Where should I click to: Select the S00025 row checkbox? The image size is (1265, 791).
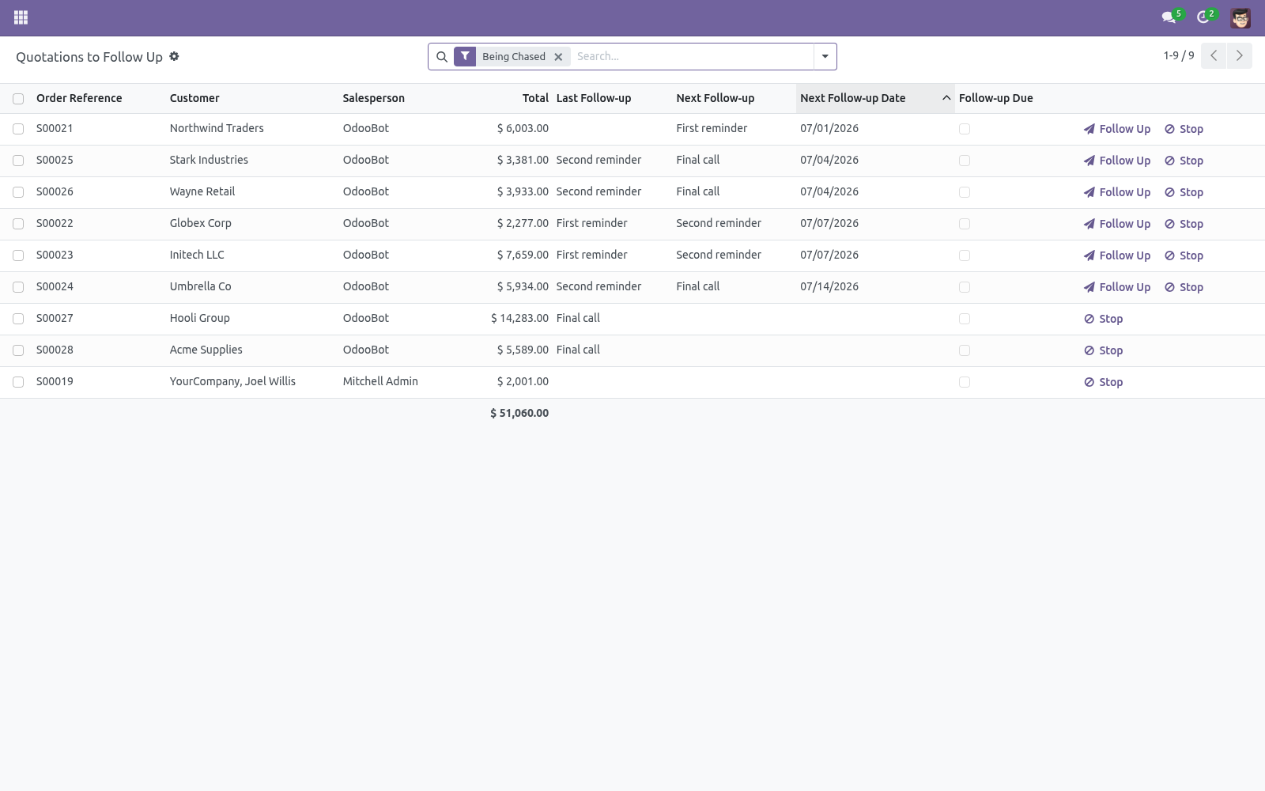point(18,161)
